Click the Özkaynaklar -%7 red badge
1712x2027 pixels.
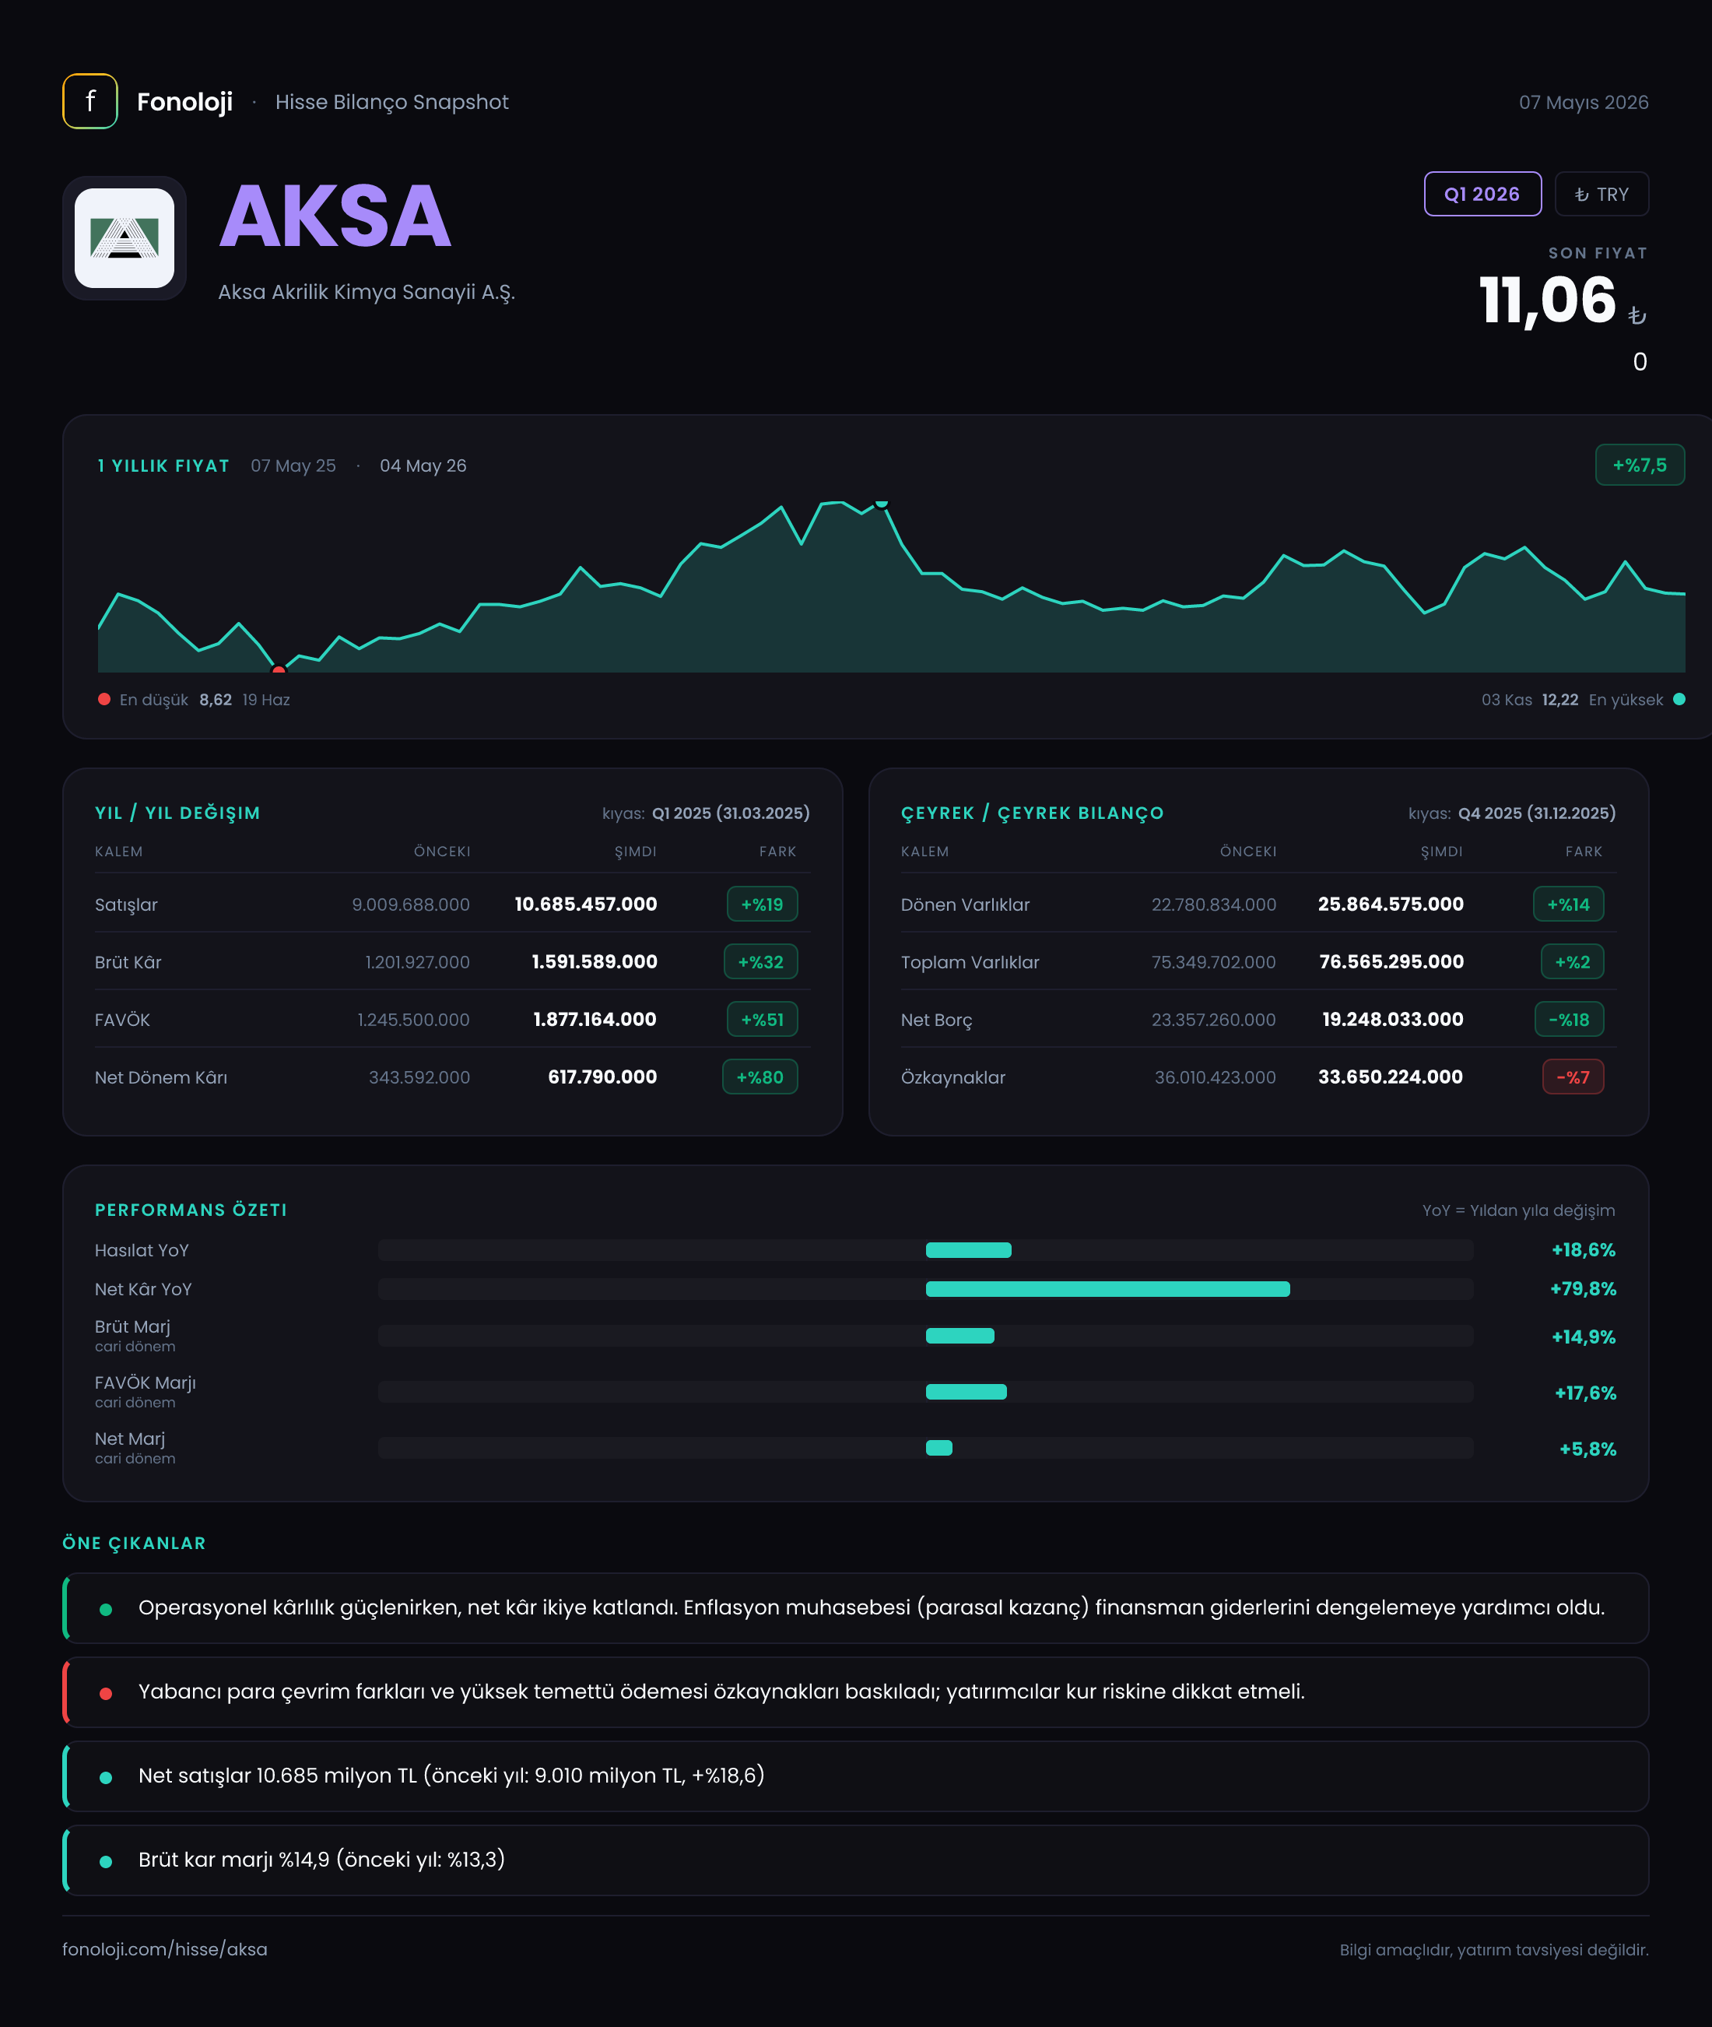click(1573, 1077)
